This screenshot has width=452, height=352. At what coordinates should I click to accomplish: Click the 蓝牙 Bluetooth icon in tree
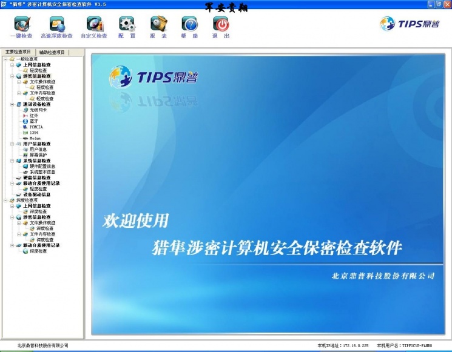pos(25,121)
